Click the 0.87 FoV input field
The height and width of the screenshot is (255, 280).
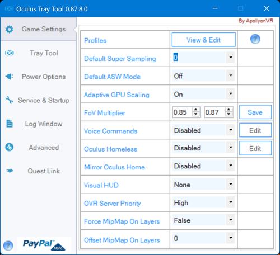(x=214, y=112)
